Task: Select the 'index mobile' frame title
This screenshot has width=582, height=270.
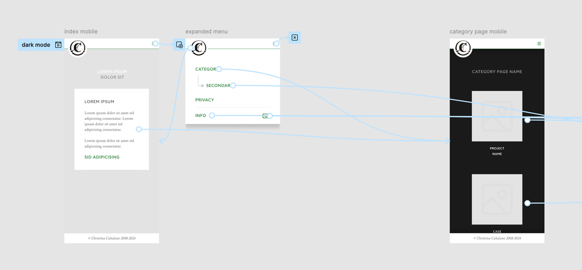Action: (x=81, y=31)
